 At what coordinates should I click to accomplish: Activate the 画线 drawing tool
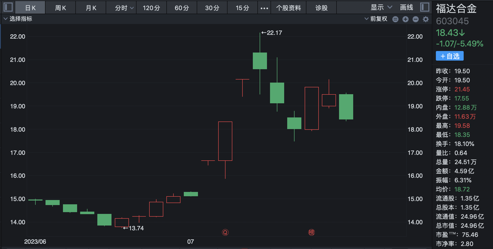coord(407,8)
